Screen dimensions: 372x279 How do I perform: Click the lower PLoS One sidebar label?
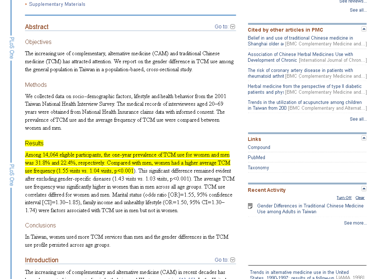coord(12,175)
